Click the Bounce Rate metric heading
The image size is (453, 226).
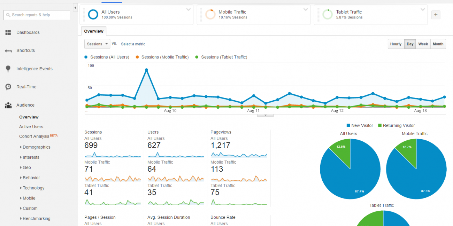point(223,217)
